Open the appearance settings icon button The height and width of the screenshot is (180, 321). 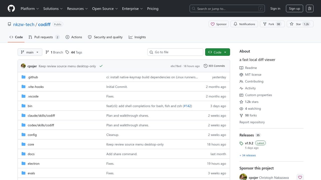coord(310,8)
